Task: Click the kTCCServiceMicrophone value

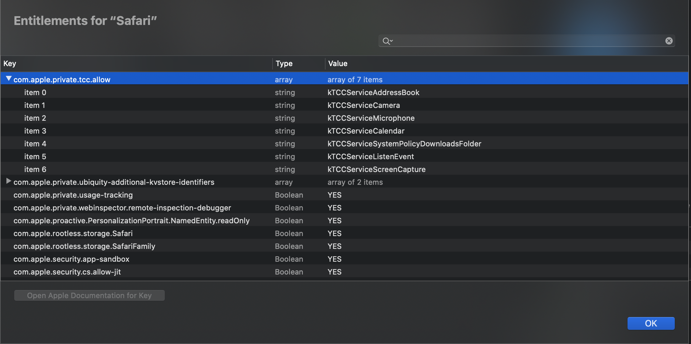Action: point(371,118)
